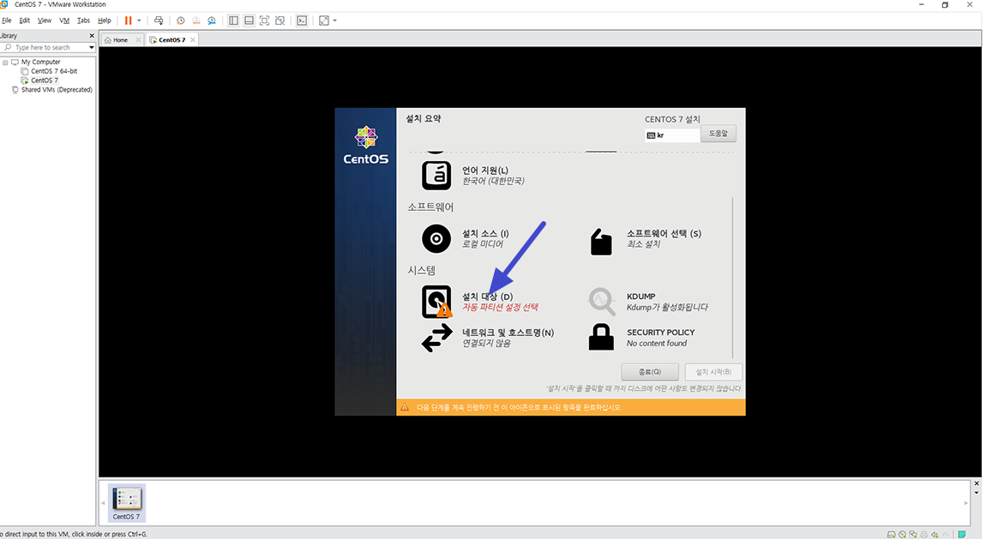This screenshot has width=986, height=539.
Task: Click the 최소 설치 minimal install text
Action: [x=643, y=243]
